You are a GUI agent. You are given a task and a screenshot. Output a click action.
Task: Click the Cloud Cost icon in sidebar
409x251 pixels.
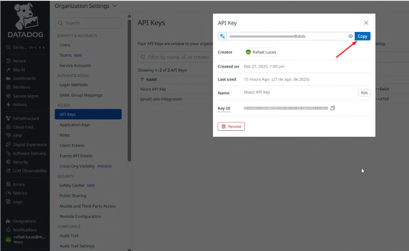point(8,127)
